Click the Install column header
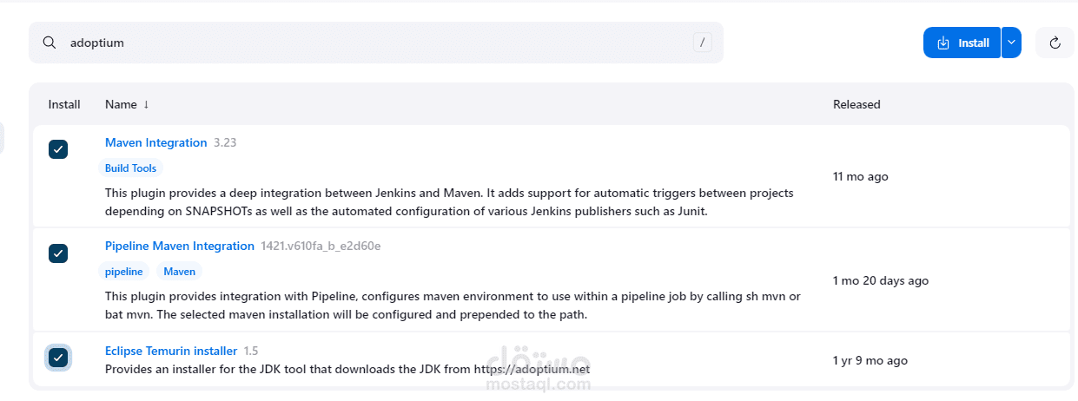 [64, 104]
